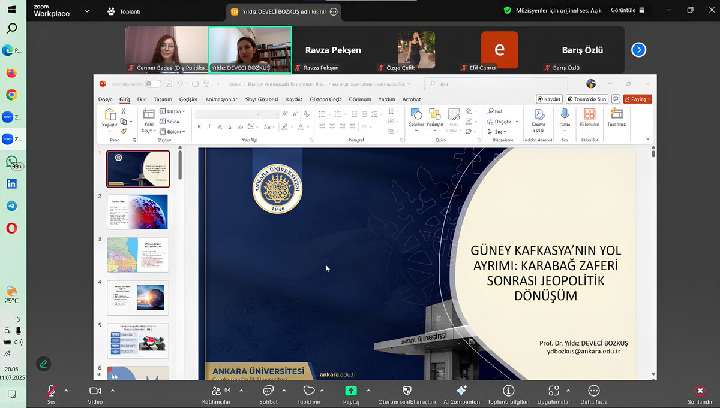
Task: Switch to the Tasarım tab
Action: pos(163,99)
